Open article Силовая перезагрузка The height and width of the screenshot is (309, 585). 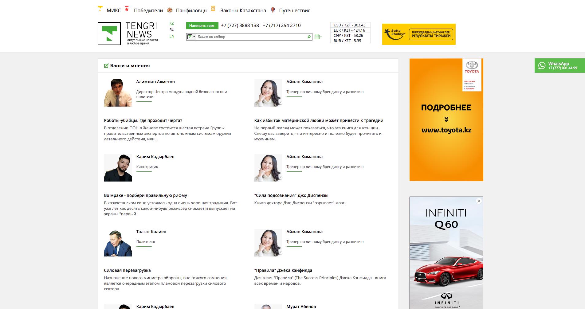[x=128, y=270]
